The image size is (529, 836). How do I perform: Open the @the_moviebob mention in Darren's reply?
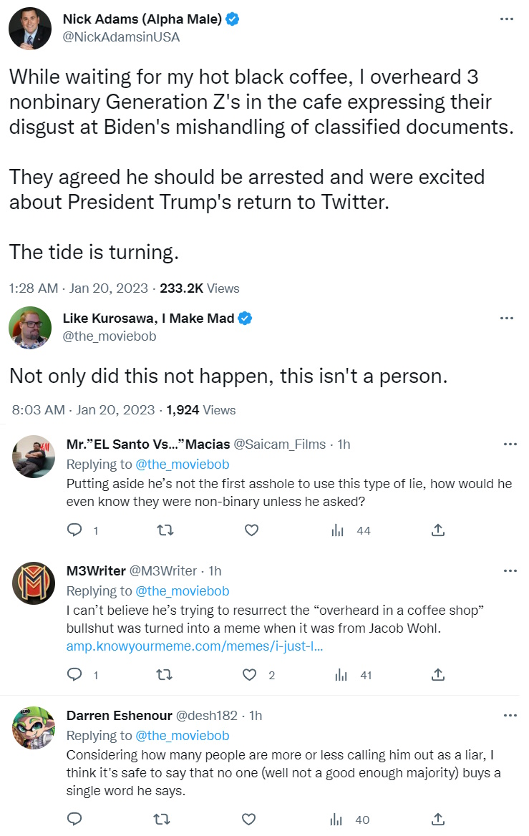183,735
